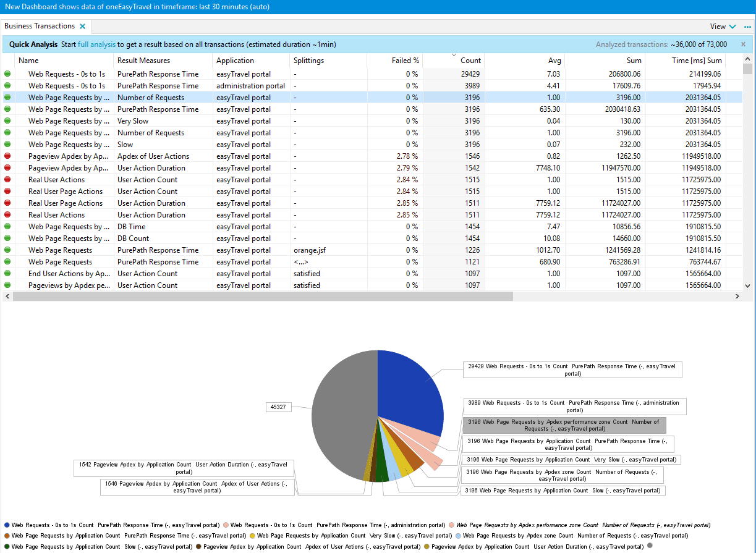This screenshot has height=553, width=756.
Task: Click pie label for 29429 Web Requests
Action: tap(572, 370)
